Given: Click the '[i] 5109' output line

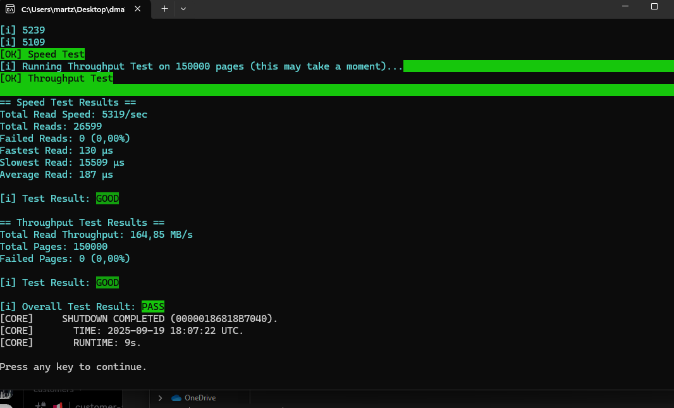Looking at the screenshot, I should click(x=22, y=42).
